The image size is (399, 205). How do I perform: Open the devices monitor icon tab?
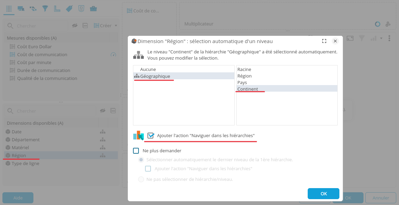coord(21,9)
